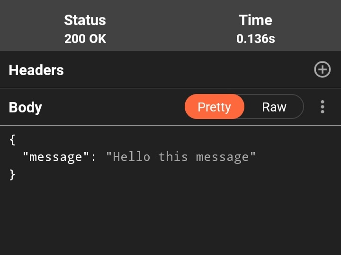Click the final word message in value string

(222, 157)
